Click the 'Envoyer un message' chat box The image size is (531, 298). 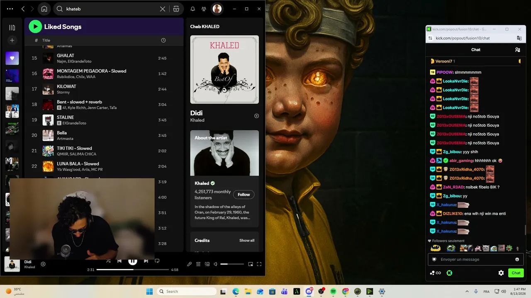(475, 260)
